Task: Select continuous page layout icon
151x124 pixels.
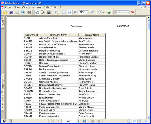Action: 135,121
